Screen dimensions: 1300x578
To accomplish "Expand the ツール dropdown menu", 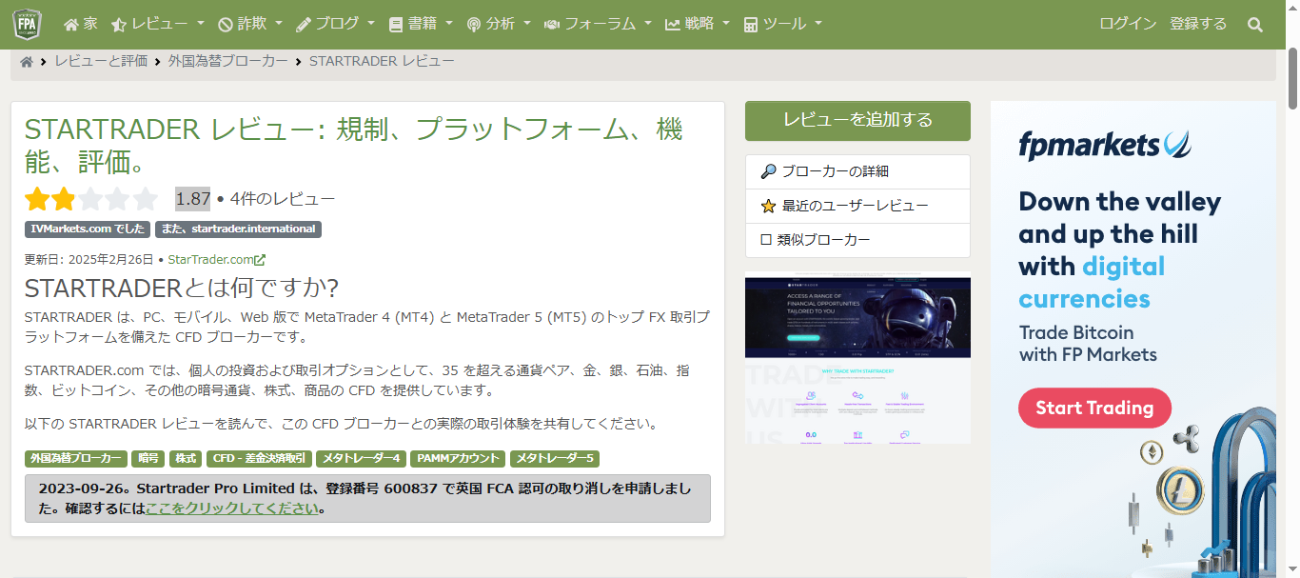I will pos(782,24).
